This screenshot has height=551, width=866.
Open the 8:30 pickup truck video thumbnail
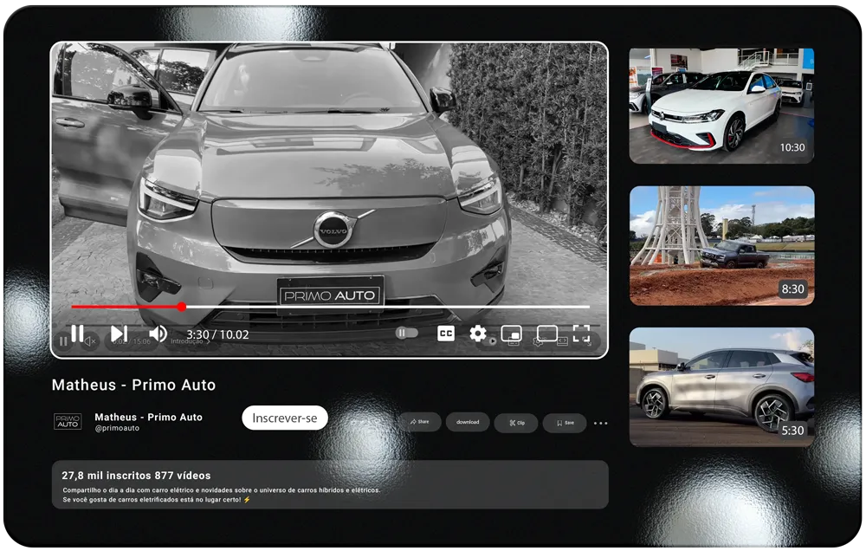[x=722, y=246]
